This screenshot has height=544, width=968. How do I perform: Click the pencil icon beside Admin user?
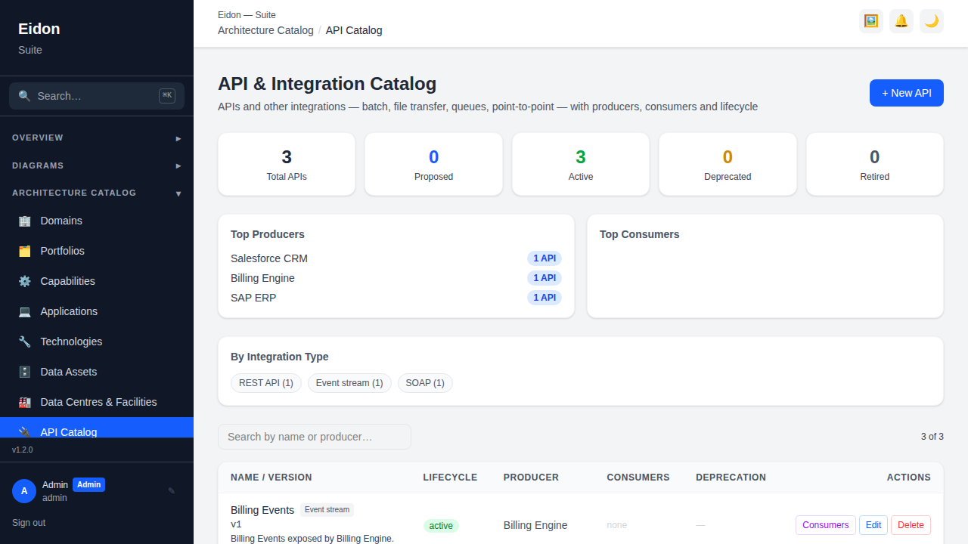[x=172, y=491]
